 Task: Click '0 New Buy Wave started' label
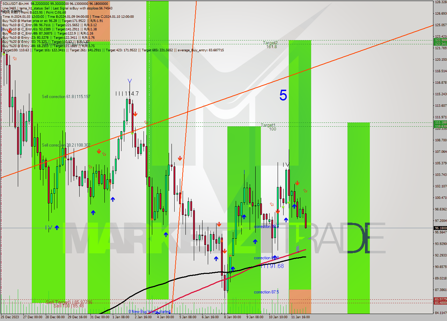tap(149, 312)
